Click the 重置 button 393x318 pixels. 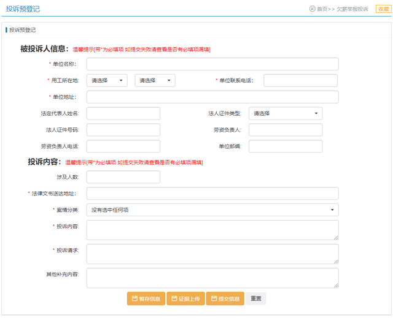click(x=256, y=298)
